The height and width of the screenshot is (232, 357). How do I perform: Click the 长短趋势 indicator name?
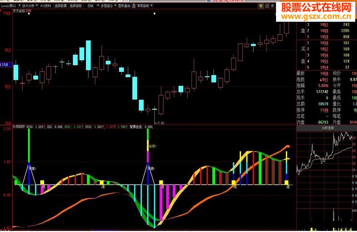[x=19, y=127]
